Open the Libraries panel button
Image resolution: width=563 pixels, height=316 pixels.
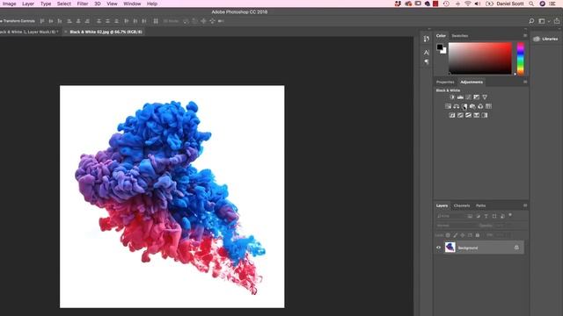tap(545, 39)
